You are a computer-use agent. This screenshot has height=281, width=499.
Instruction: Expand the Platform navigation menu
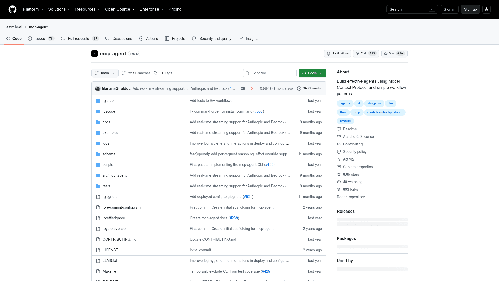tap(33, 9)
